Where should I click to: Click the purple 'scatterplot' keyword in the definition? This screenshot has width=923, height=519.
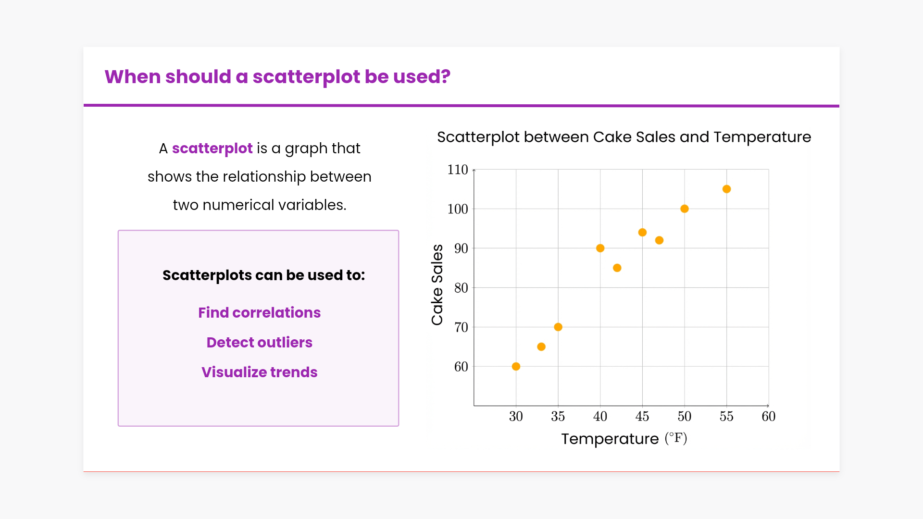pyautogui.click(x=212, y=148)
